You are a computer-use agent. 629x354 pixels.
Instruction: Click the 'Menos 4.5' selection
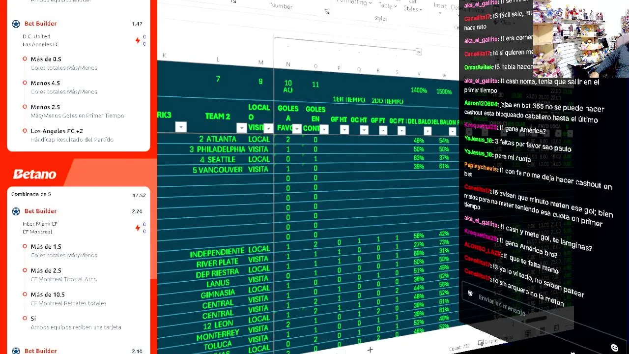[x=45, y=84]
